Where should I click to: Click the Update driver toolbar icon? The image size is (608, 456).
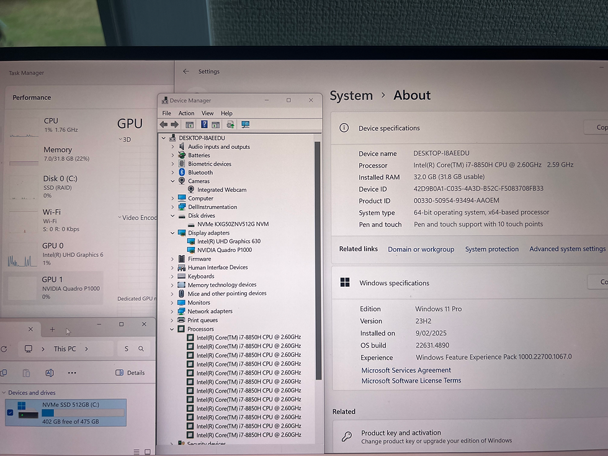coord(230,125)
